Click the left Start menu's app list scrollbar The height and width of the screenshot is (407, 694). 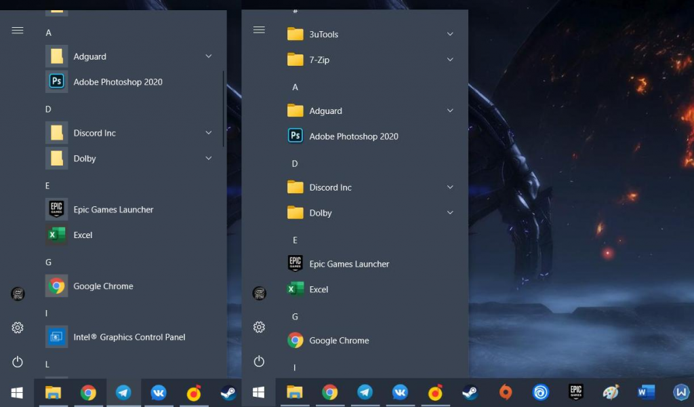(224, 109)
